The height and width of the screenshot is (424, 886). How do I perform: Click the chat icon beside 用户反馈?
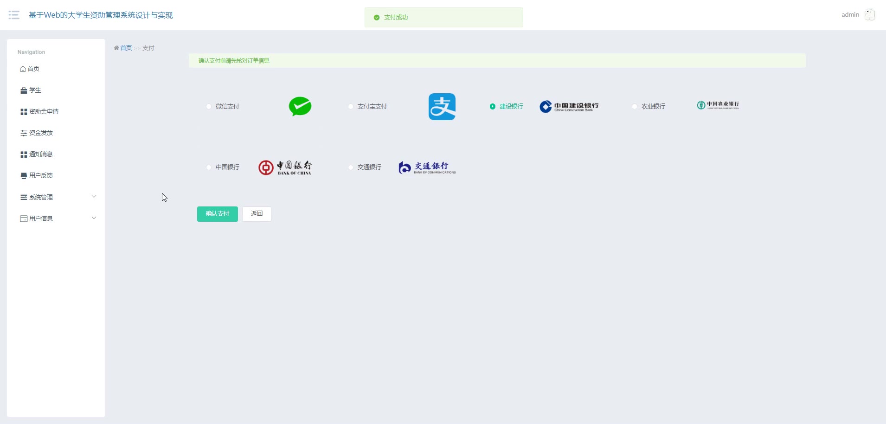pos(24,176)
